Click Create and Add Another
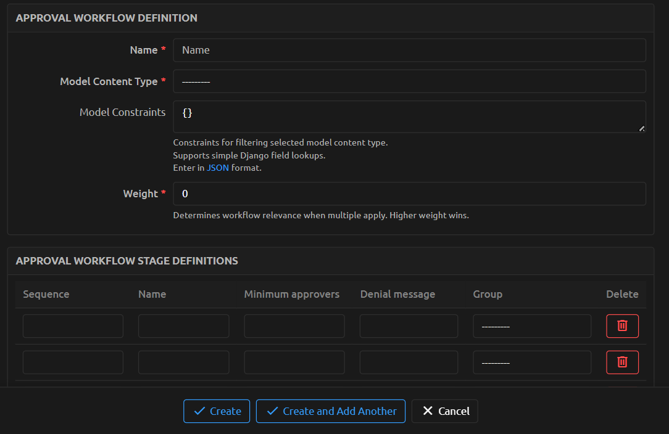Screen dimensions: 669x434 (x=330, y=411)
